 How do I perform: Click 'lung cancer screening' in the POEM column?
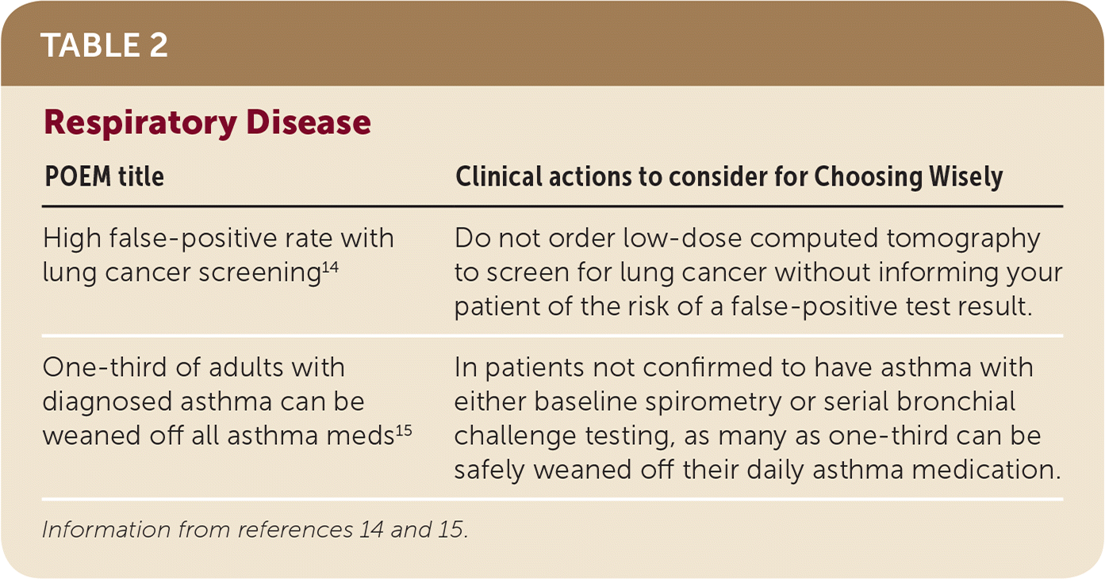[181, 272]
